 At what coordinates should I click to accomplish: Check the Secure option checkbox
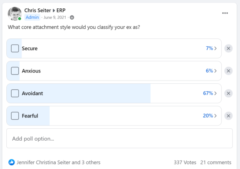[15, 48]
